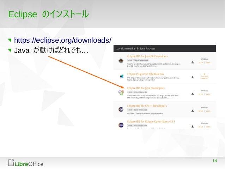The height and width of the screenshot is (169, 225).
Task: Click the IBM Bluemix package logo
Action: pos(121,77)
